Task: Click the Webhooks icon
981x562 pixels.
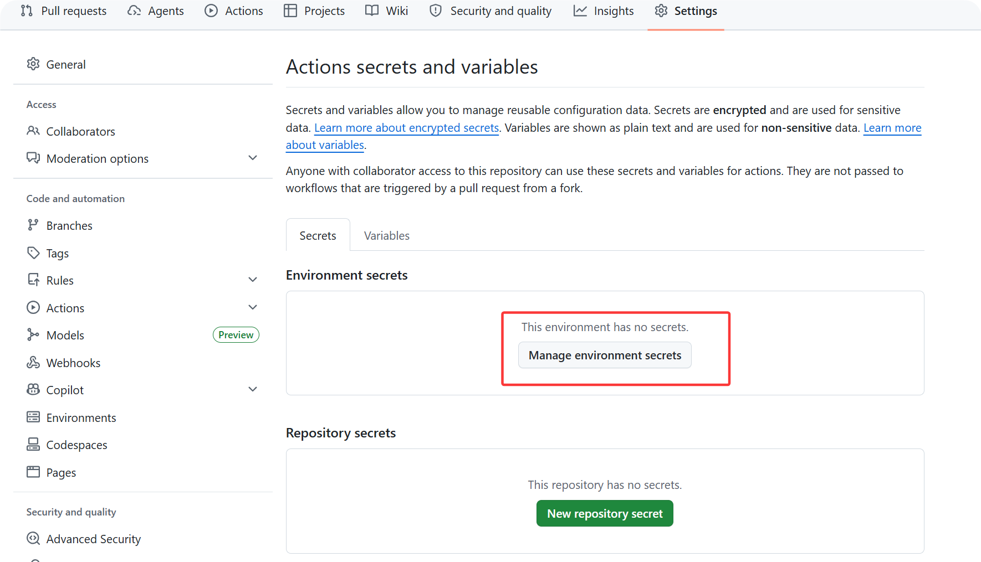Action: (x=33, y=363)
